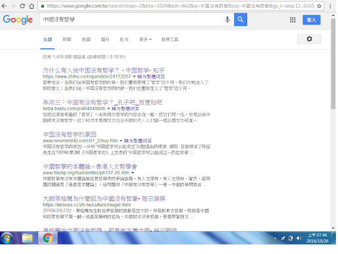The height and width of the screenshot is (254, 338).
Task: Open 大師黑格爾為什麼認為中國沒有哲學 result
Action: tap(104, 198)
